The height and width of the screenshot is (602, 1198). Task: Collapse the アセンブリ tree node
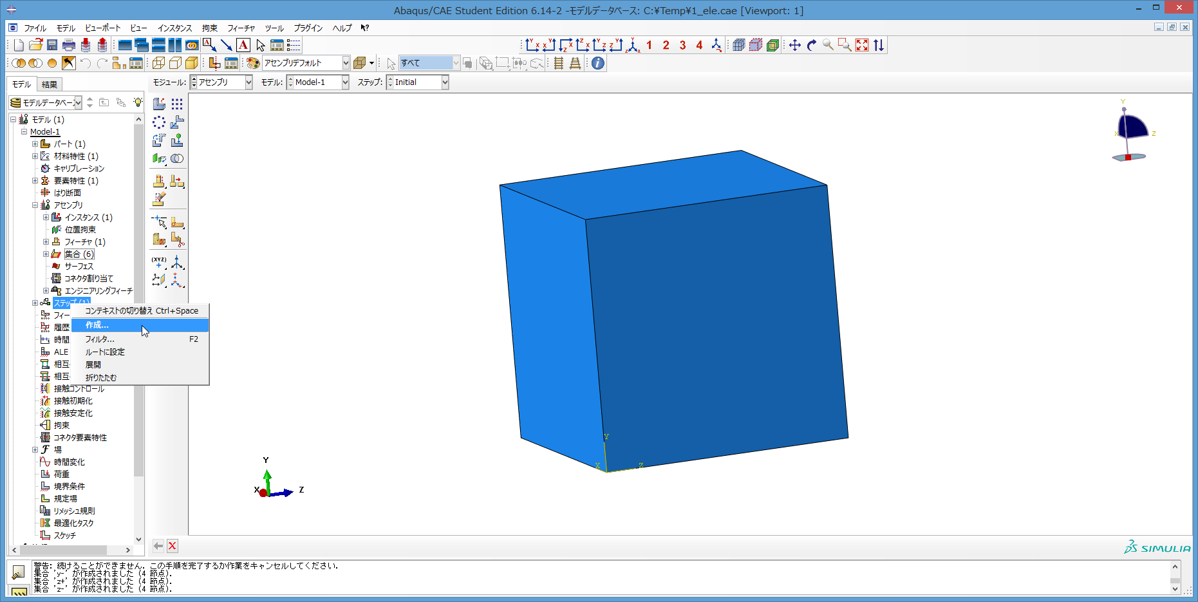click(35, 205)
